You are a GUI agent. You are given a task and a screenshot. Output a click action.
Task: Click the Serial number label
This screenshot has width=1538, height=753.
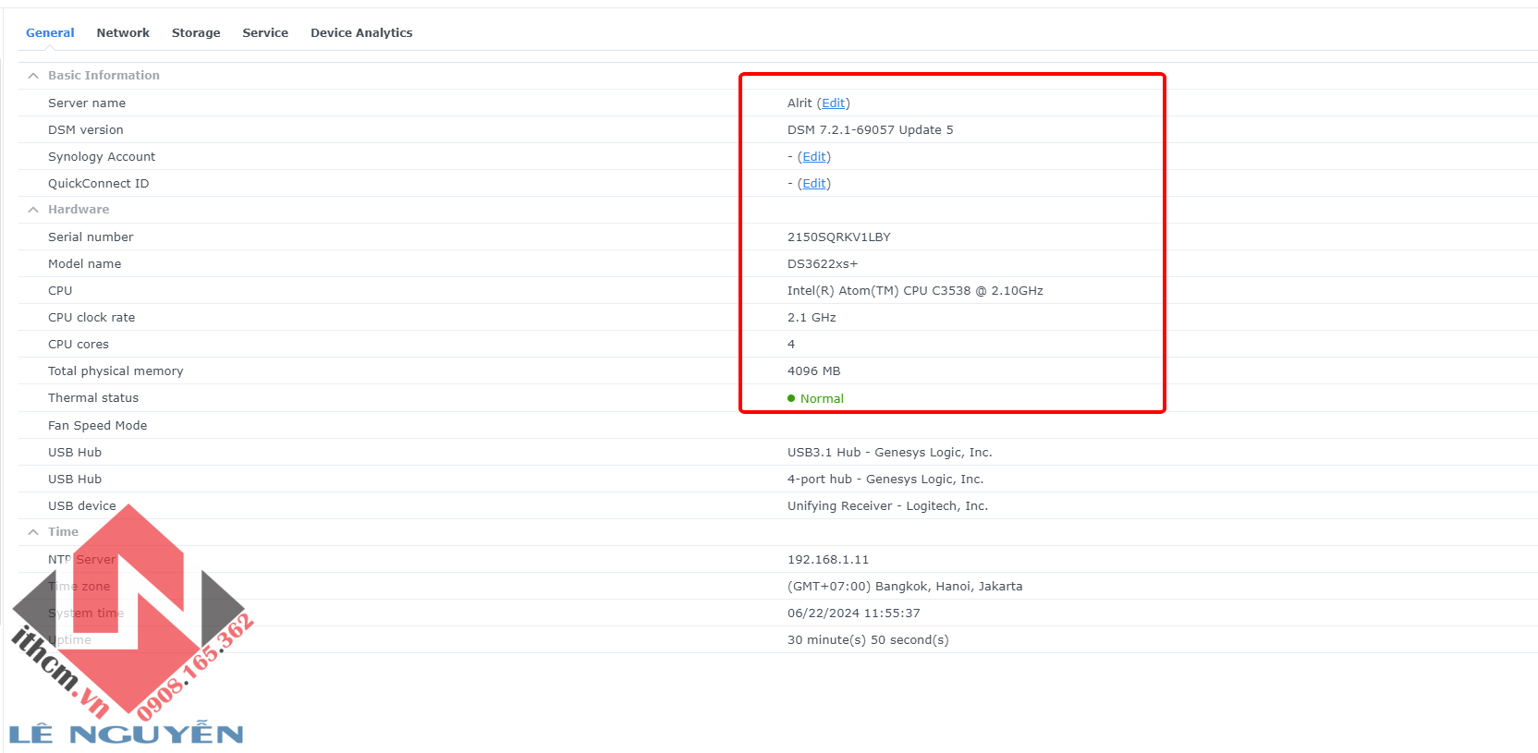pyautogui.click(x=91, y=237)
